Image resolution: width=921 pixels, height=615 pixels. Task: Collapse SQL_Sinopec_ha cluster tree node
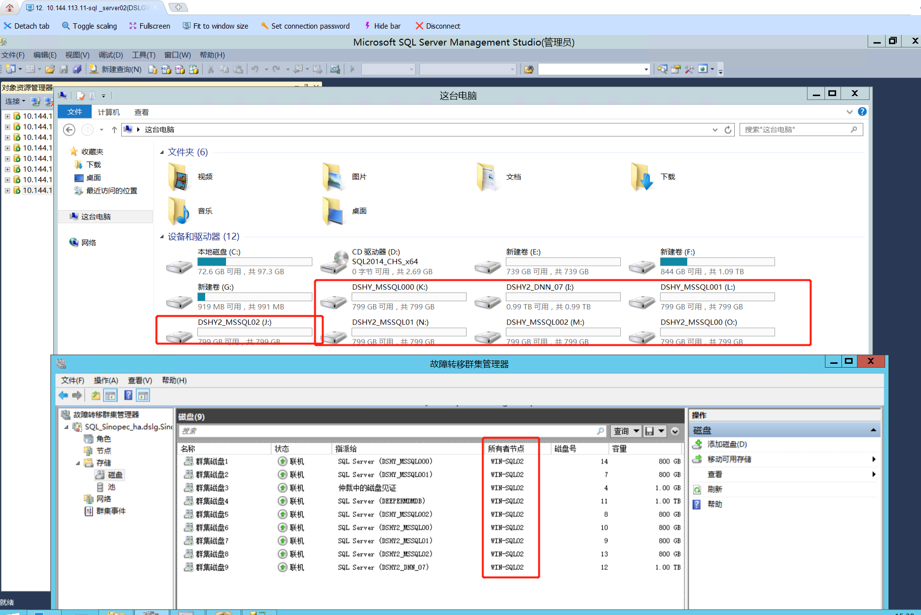[x=66, y=427]
